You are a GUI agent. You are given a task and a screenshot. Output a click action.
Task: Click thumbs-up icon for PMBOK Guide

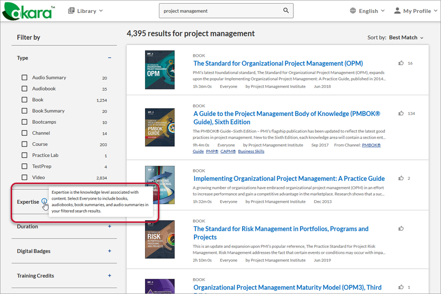click(401, 113)
